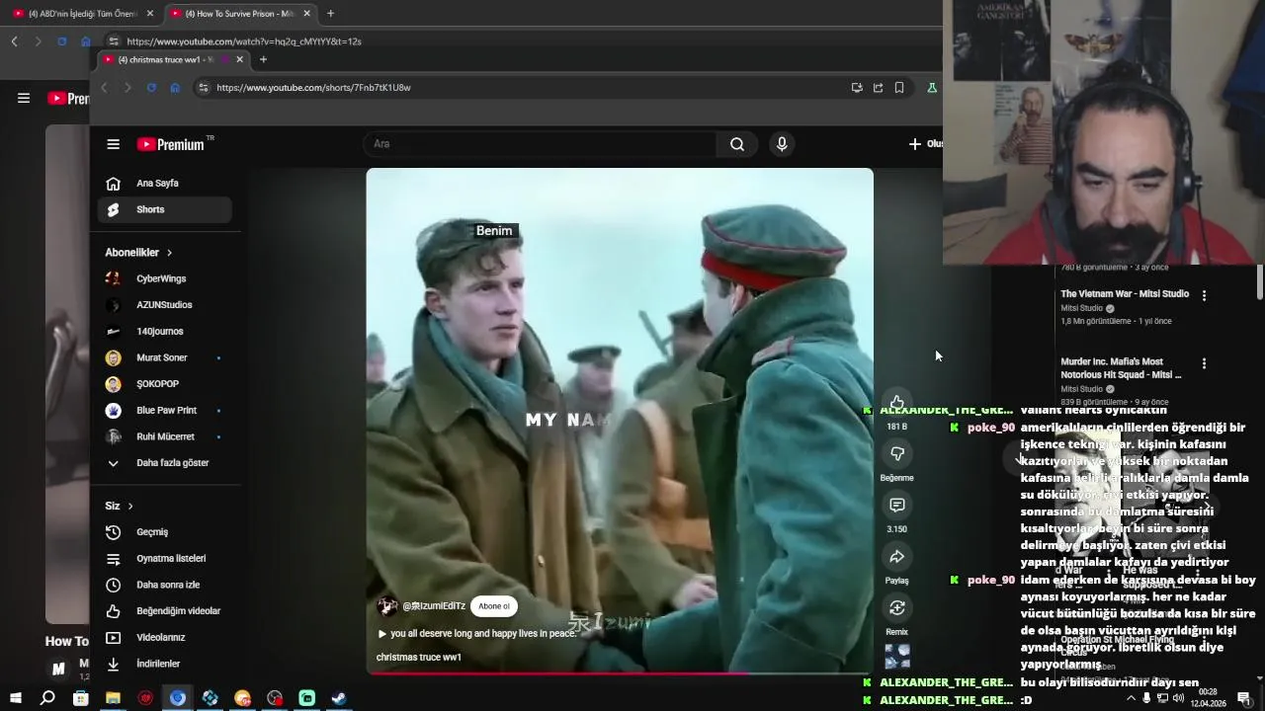Open new tab in front browser window
Viewport: 1265px width, 711px height.
click(263, 59)
